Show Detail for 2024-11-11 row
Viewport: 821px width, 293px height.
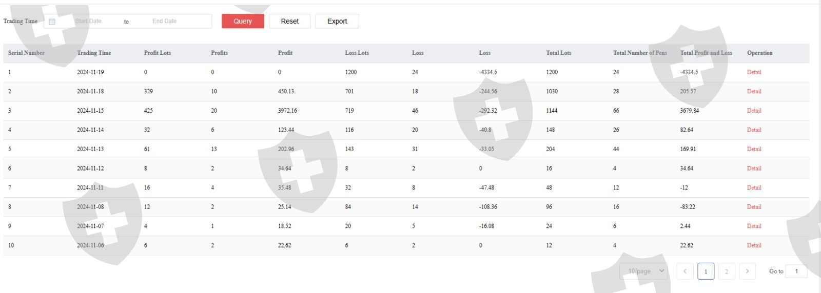754,187
